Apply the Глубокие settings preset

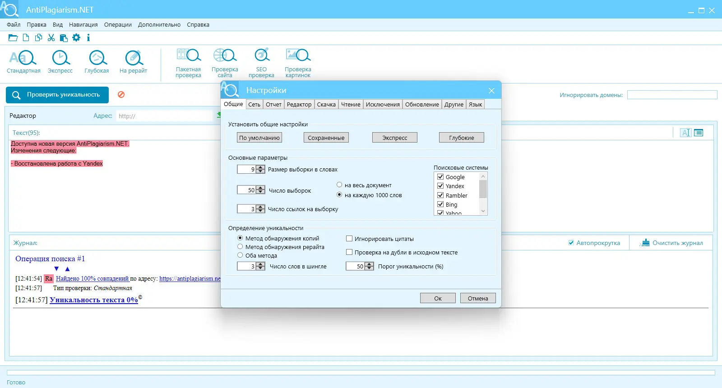pos(462,138)
